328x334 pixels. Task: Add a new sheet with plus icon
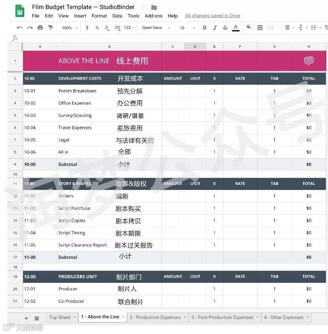pyautogui.click(x=26, y=318)
